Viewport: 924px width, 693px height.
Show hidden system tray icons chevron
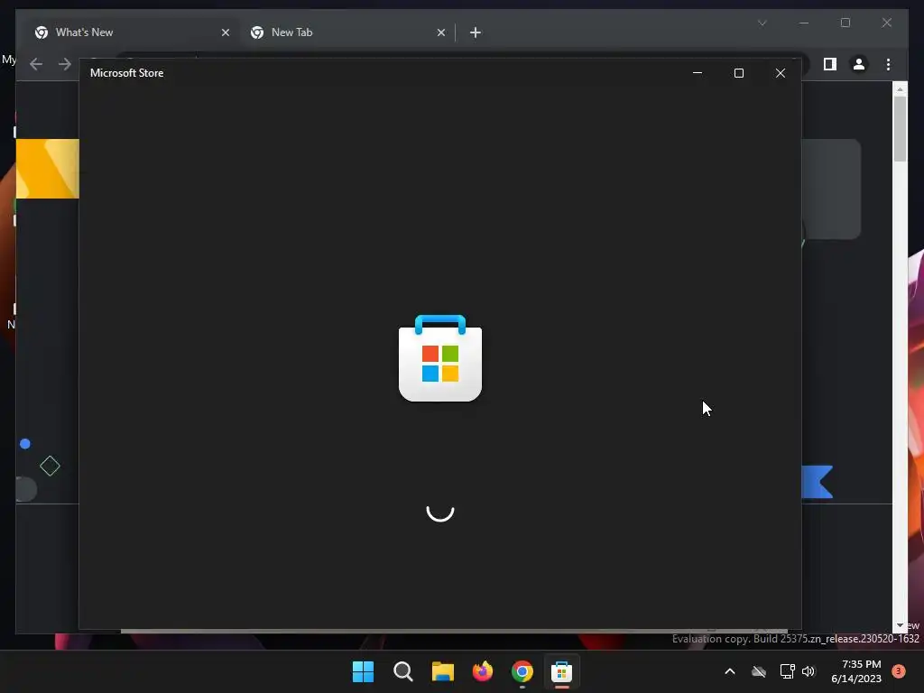point(729,671)
